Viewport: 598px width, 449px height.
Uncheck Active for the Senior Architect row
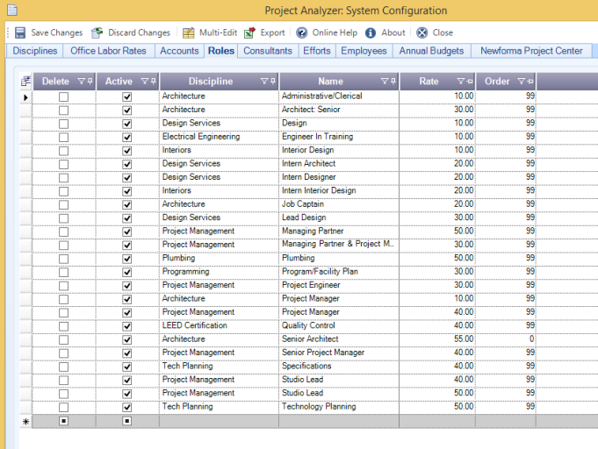tap(127, 339)
